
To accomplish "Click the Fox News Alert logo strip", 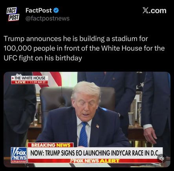I will click(x=95, y=161).
